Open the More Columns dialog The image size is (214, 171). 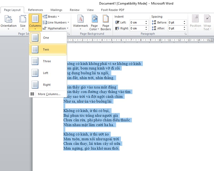tap(48, 94)
